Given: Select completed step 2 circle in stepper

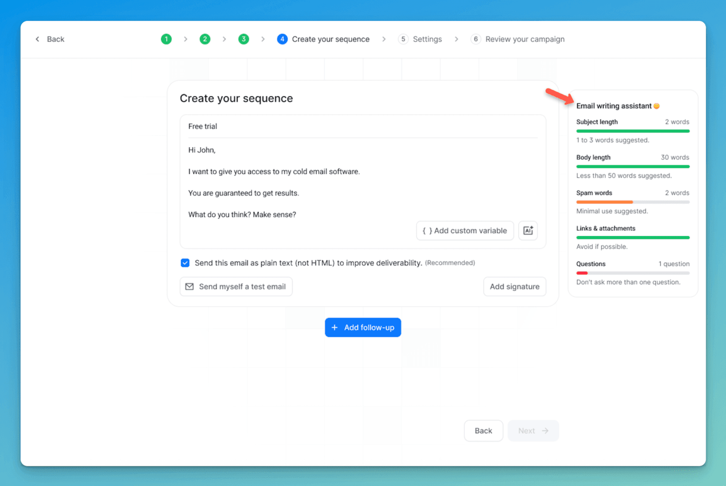Looking at the screenshot, I should (x=205, y=39).
